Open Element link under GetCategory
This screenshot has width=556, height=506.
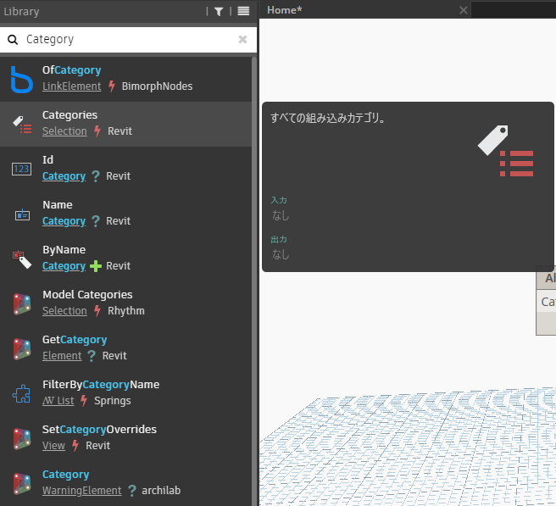click(x=62, y=356)
